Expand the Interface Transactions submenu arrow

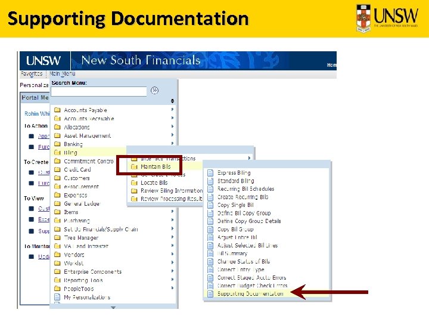pyautogui.click(x=249, y=158)
